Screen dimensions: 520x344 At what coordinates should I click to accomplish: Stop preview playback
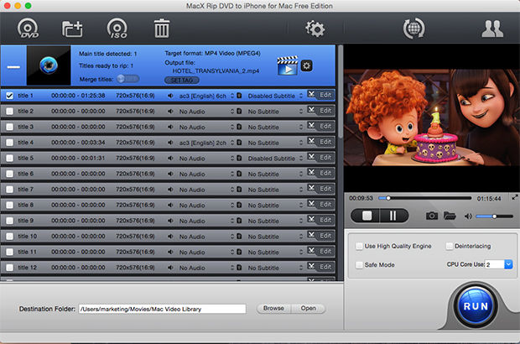[x=367, y=216]
